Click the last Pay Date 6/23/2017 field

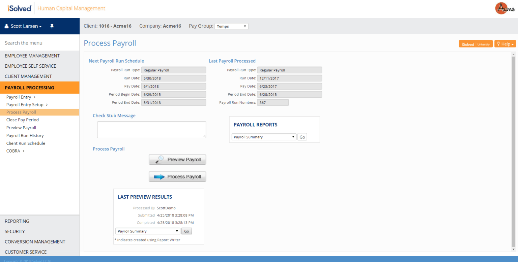[290, 86]
